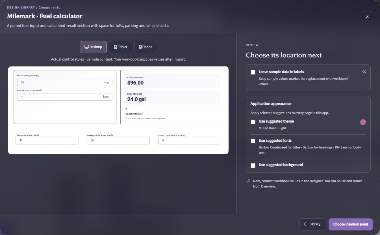This screenshot has width=380, height=235.
Task: Click the Muted Rose theme color swatch
Action: (x=363, y=122)
